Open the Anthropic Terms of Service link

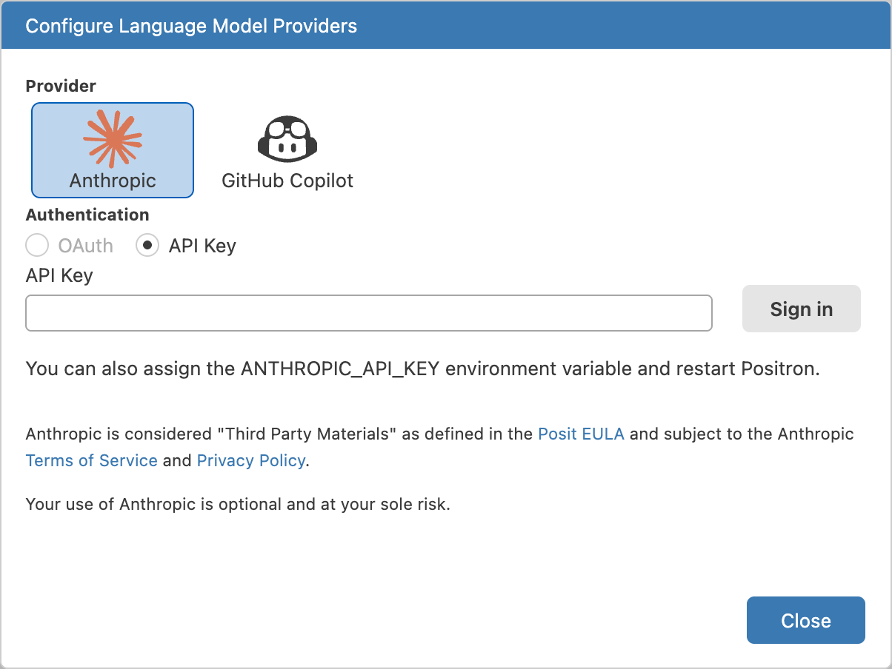click(x=92, y=460)
